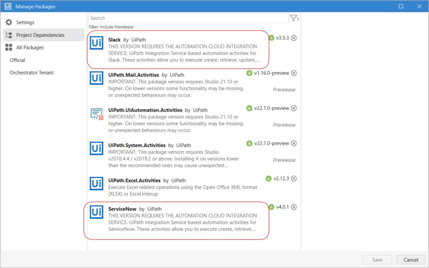Open the Settings section

click(44, 22)
